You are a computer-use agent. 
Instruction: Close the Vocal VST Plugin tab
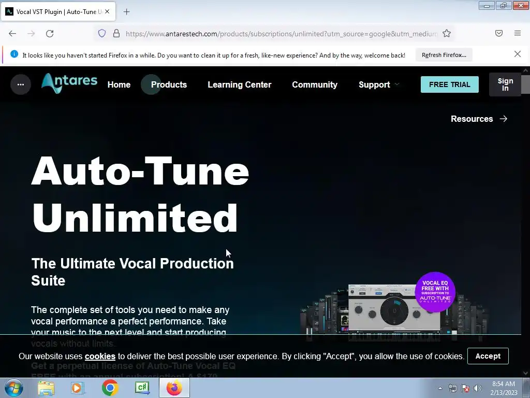(x=107, y=11)
